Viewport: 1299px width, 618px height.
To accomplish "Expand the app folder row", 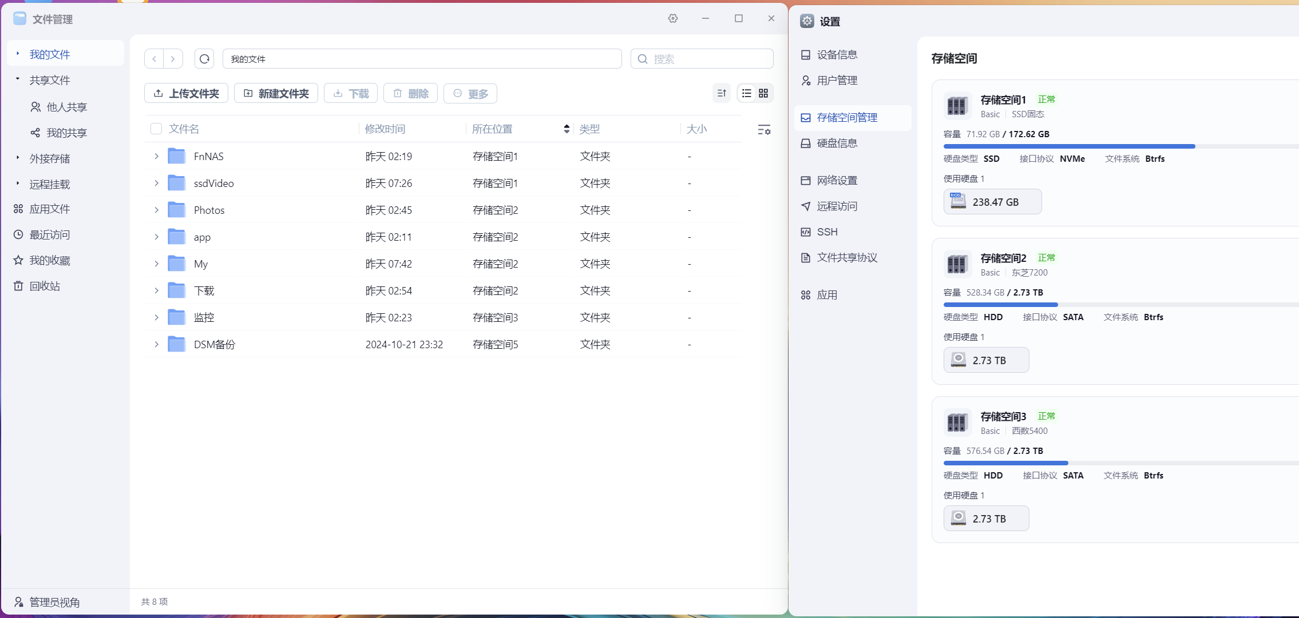I will pos(156,237).
